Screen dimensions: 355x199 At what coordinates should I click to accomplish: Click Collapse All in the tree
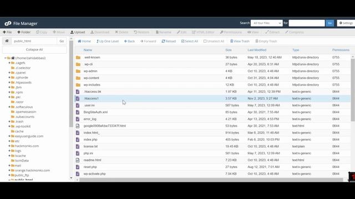pyautogui.click(x=34, y=50)
